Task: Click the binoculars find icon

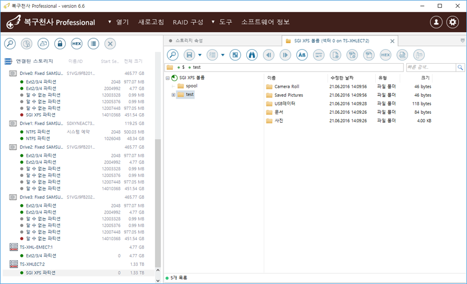Action: click(x=252, y=54)
